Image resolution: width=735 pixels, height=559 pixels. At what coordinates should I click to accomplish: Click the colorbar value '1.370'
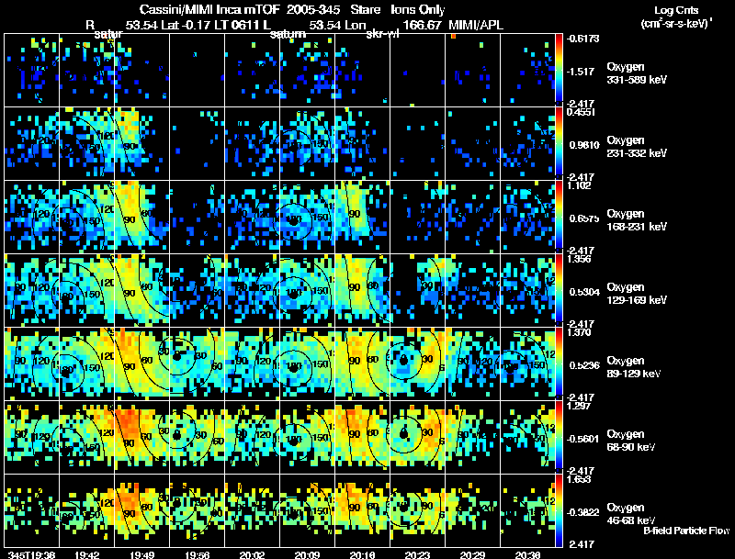(x=580, y=333)
